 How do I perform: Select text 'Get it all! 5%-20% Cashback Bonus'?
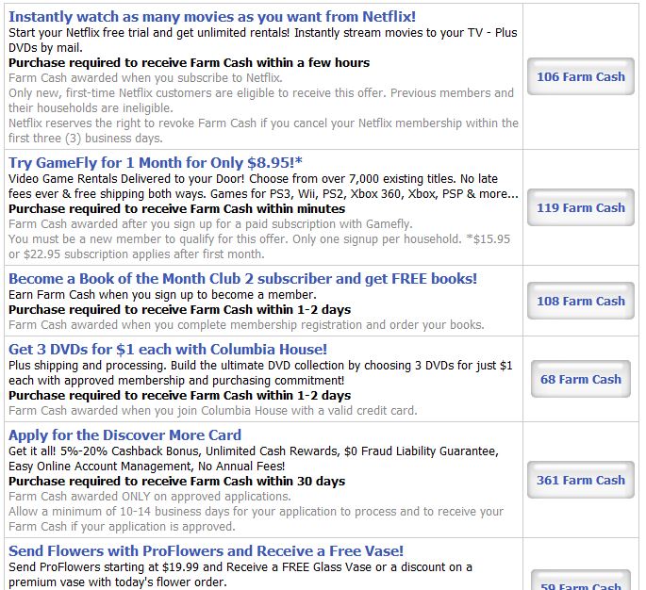105,451
